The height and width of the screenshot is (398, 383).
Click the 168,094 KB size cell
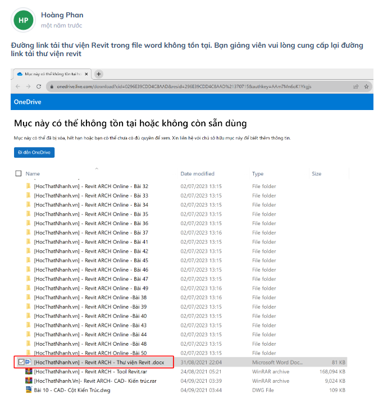pyautogui.click(x=332, y=372)
